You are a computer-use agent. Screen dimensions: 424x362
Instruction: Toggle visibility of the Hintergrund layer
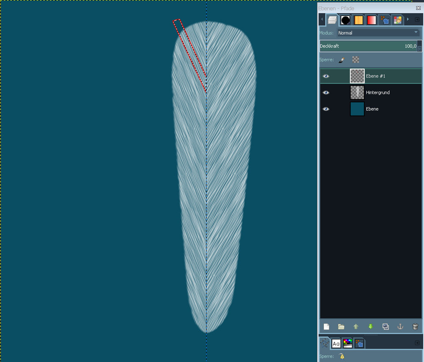(x=326, y=92)
